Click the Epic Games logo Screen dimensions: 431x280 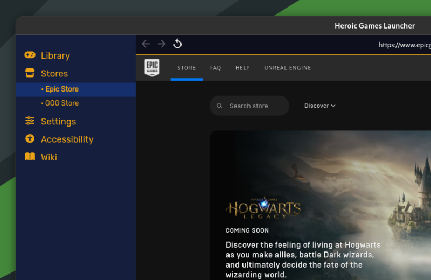coord(152,68)
